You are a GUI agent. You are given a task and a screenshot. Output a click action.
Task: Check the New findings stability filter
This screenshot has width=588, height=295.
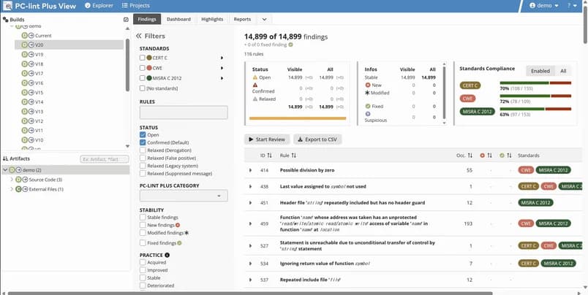click(x=143, y=225)
